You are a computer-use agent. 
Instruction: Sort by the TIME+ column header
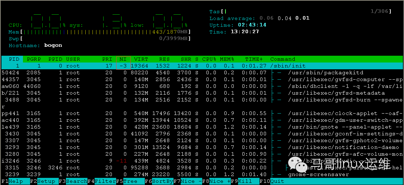point(254,59)
